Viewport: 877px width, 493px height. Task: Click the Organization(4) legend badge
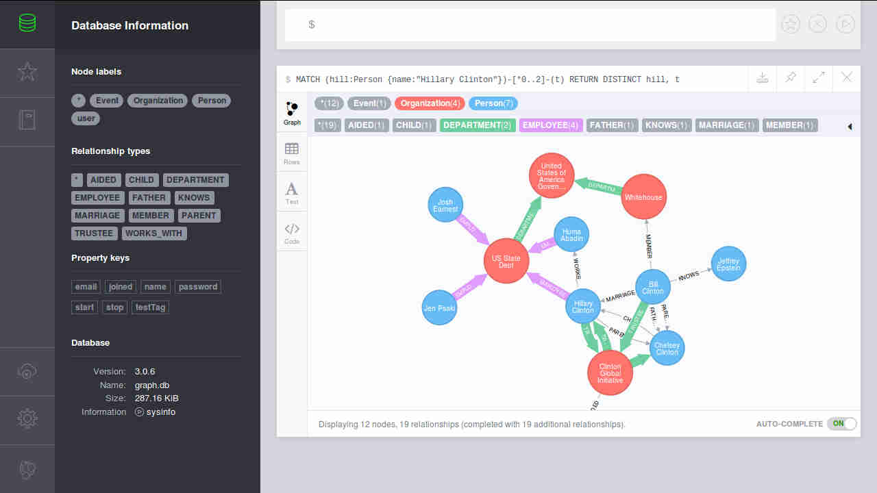pos(430,103)
